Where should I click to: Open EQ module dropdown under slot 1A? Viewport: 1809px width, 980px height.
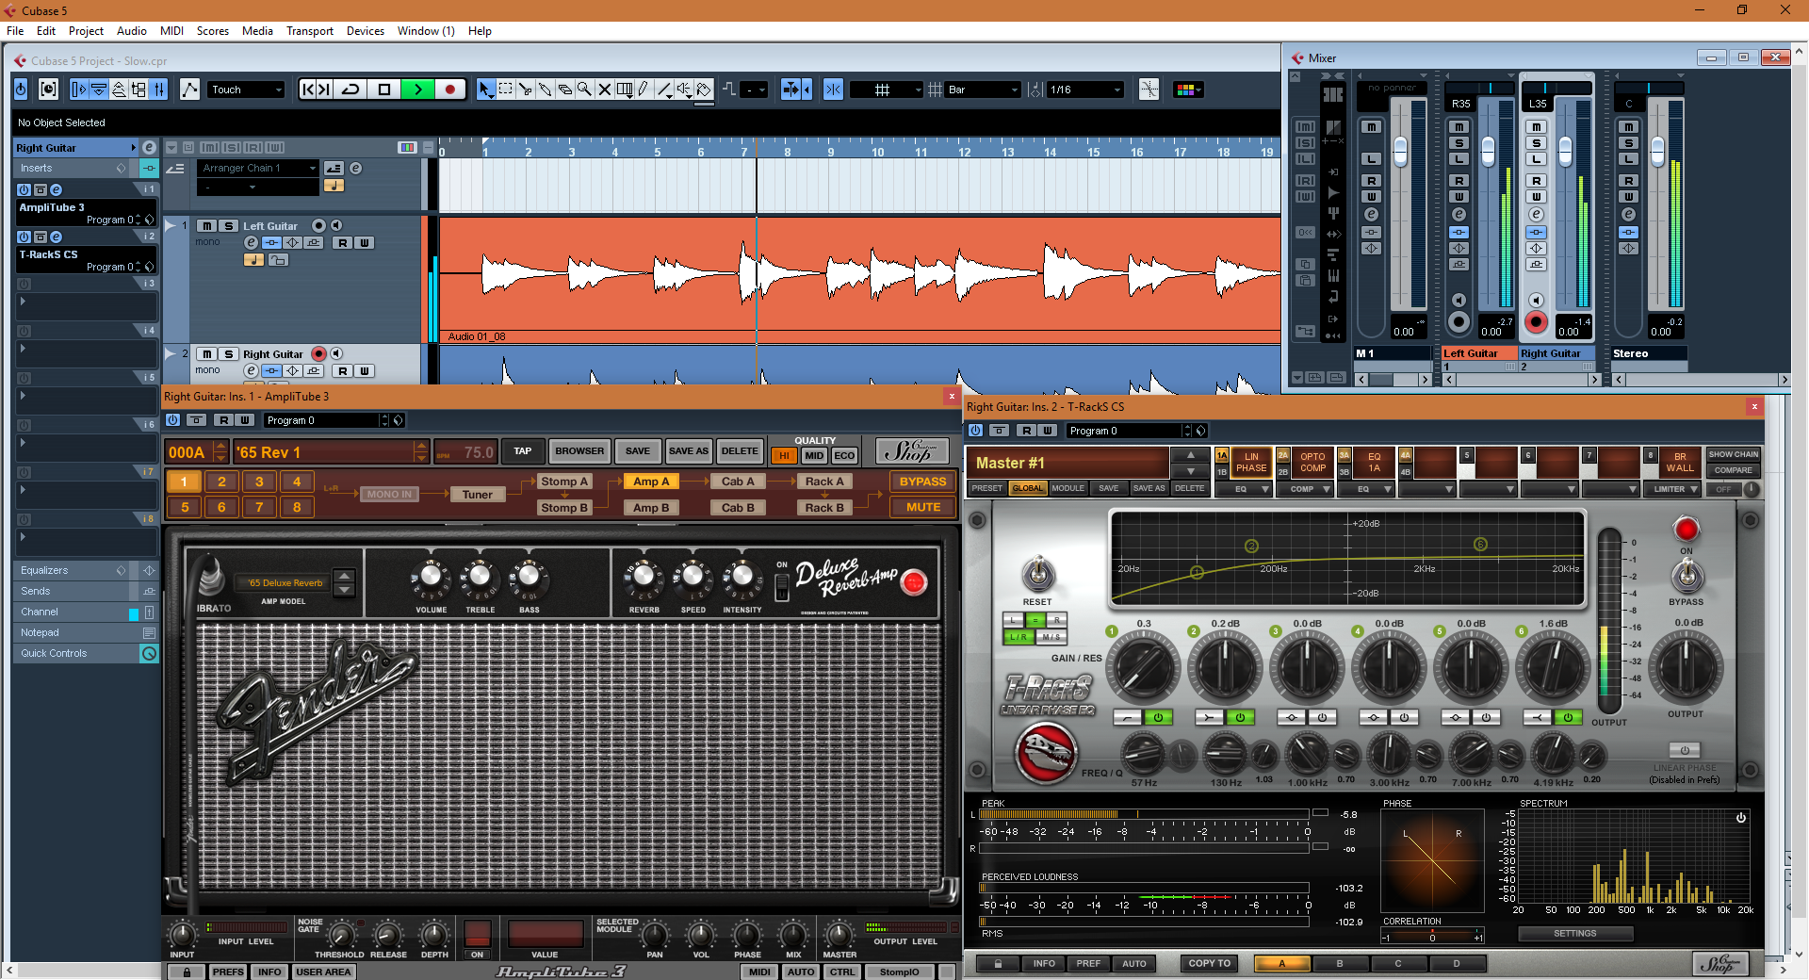[1243, 489]
